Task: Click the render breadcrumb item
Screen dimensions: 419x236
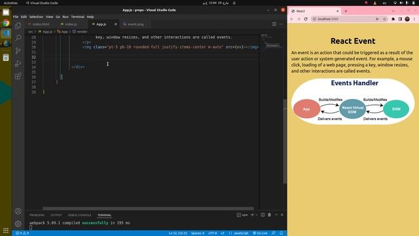Action: (80, 31)
